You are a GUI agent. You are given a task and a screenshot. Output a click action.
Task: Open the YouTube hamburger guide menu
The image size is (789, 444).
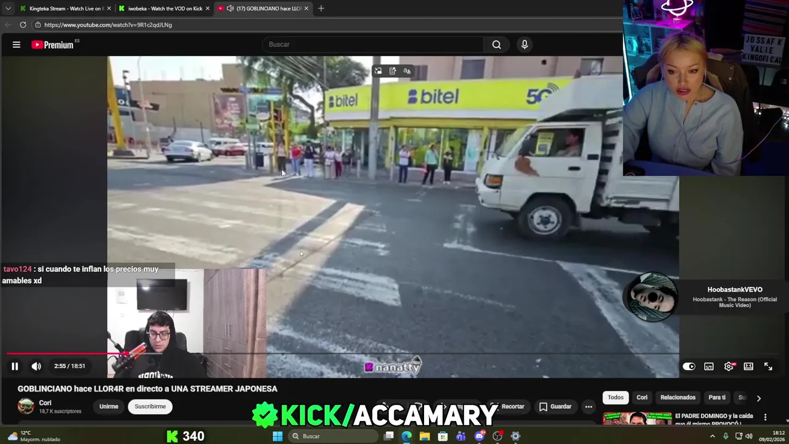(x=17, y=44)
